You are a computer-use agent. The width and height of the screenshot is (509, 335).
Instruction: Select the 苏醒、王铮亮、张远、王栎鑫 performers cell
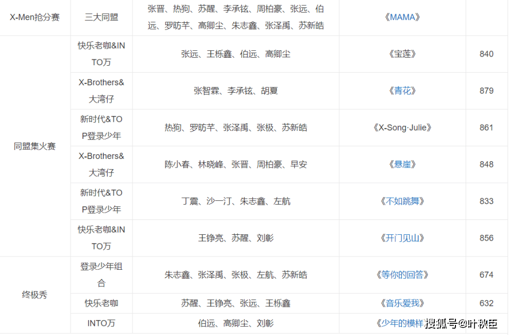click(x=235, y=303)
